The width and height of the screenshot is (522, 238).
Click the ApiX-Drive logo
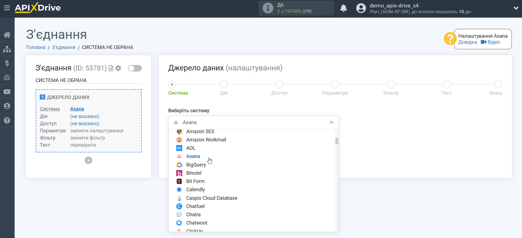tap(38, 8)
